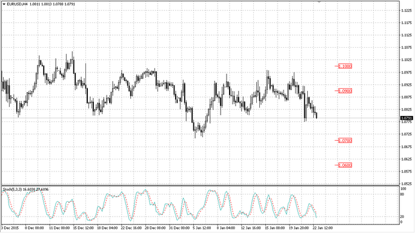Click the 15 Jan 08:00 time label
Viewport: 415px width, 233px height.
pyautogui.click(x=274, y=228)
